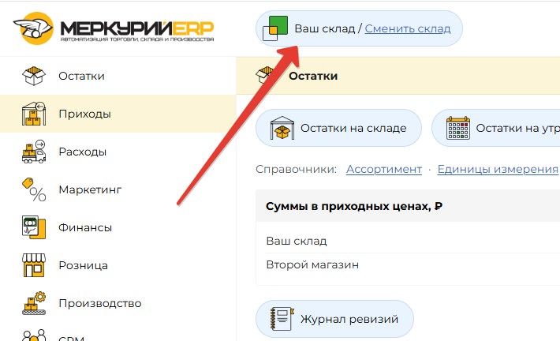Follow the Сменить склад link
Viewport: 560px width, 341px height.
click(408, 28)
